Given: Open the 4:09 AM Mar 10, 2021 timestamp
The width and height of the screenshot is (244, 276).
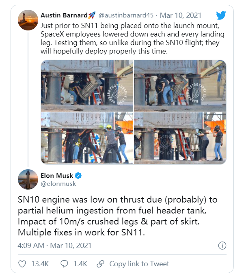Looking at the screenshot, I should tap(55, 246).
